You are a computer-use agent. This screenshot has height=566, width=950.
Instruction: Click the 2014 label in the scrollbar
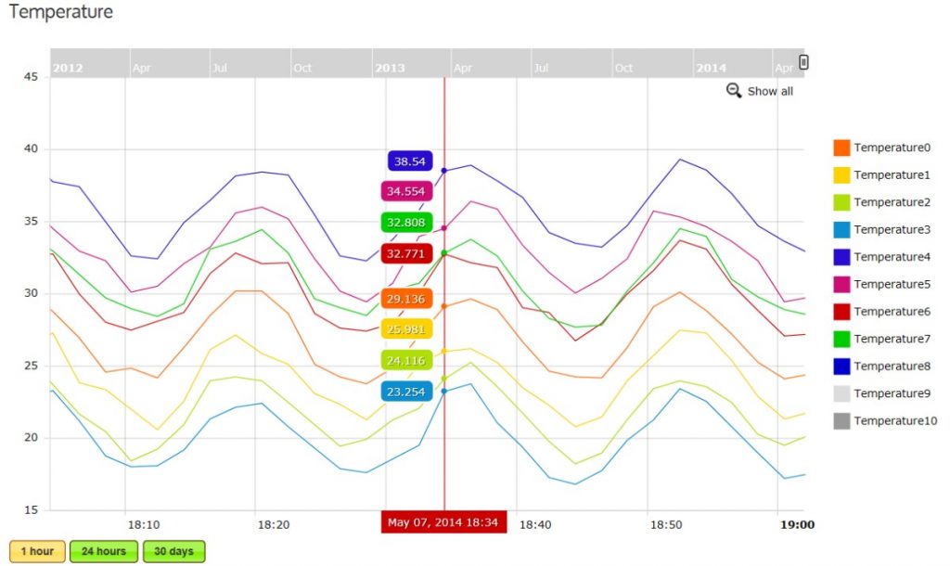pyautogui.click(x=711, y=68)
